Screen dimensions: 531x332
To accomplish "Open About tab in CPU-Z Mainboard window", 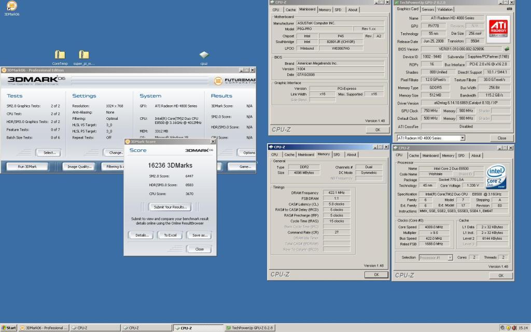I will tap(353, 10).
